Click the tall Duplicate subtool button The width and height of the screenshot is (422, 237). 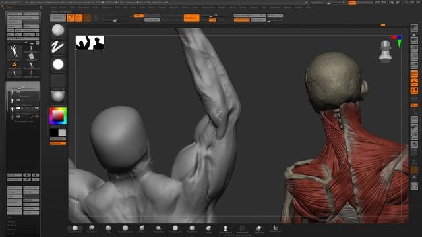point(15,202)
